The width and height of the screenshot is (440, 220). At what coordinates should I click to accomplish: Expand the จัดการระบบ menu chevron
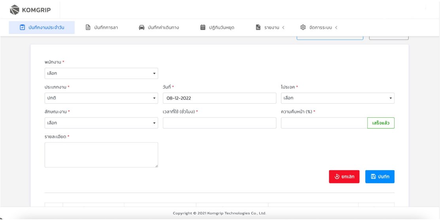click(336, 28)
